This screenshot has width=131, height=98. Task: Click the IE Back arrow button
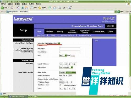[2, 8]
